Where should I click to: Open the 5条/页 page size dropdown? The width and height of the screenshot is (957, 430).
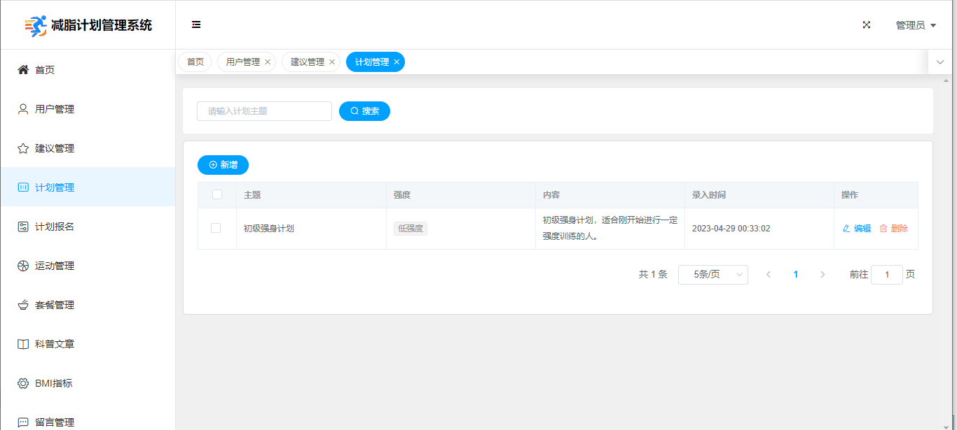[x=712, y=275]
